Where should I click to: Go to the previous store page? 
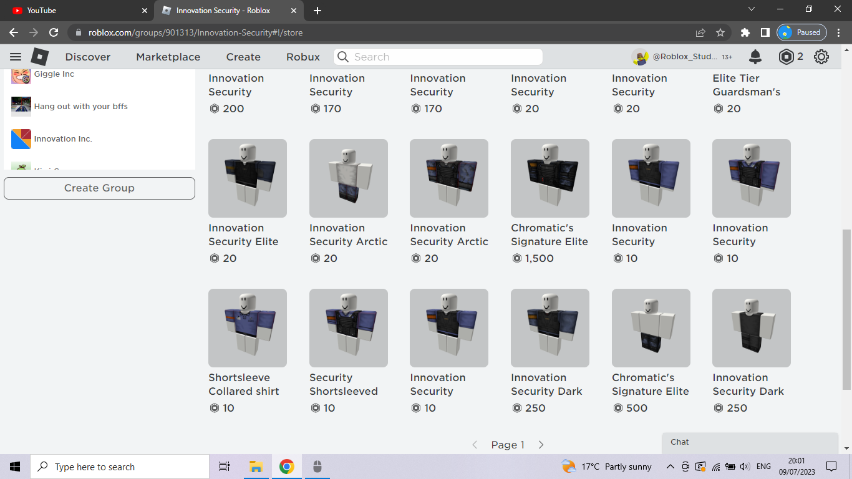[475, 445]
